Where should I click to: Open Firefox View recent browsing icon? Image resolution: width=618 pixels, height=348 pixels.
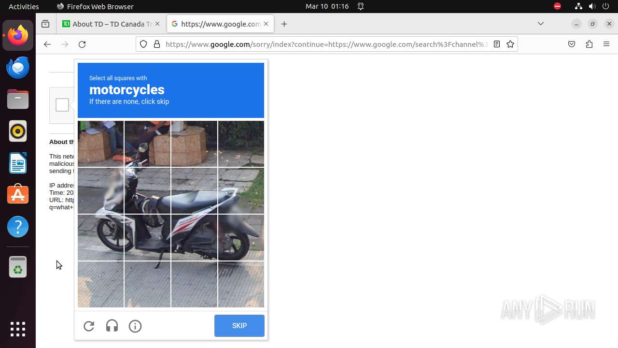45,24
